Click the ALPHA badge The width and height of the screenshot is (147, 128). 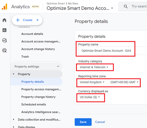coord(35,6)
